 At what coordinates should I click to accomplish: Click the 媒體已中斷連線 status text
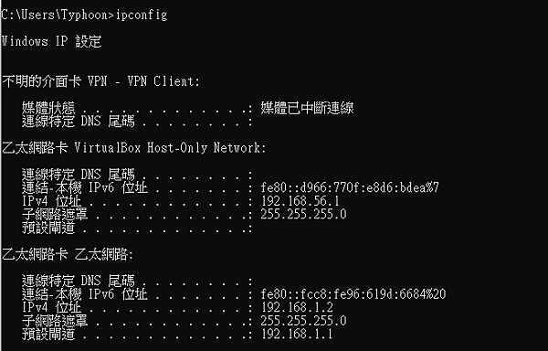pyautogui.click(x=307, y=108)
